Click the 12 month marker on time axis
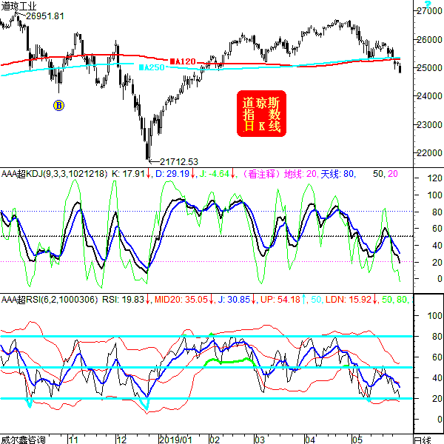The image size is (444, 444). (x=122, y=440)
